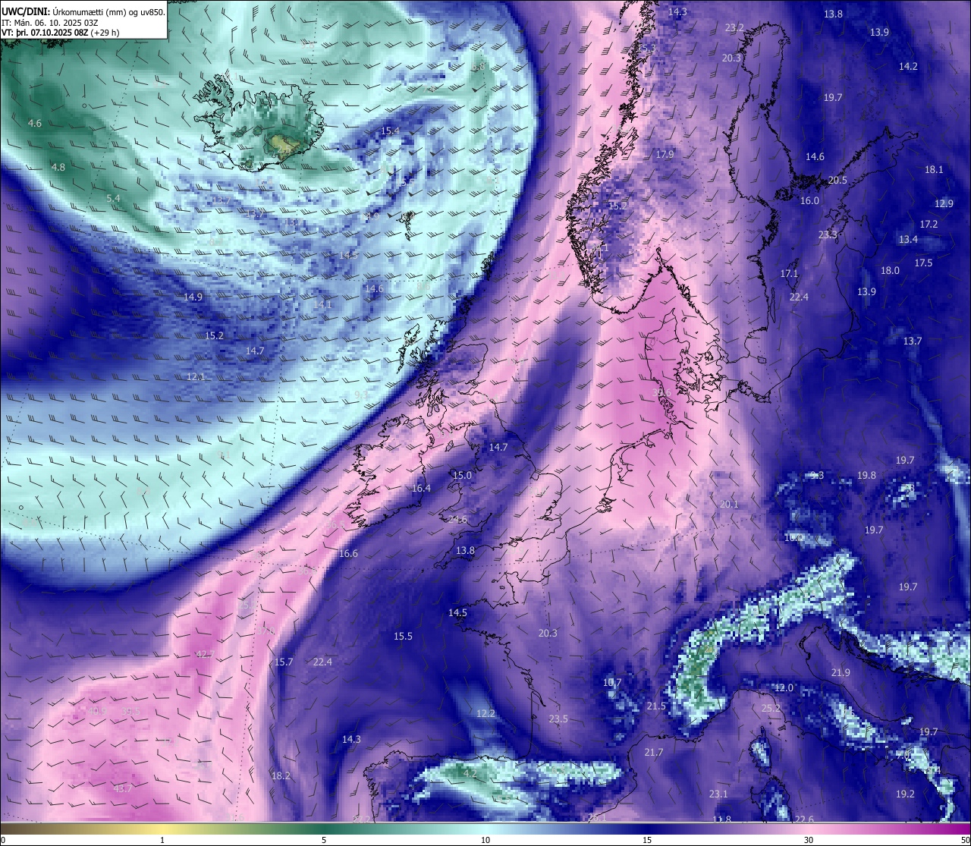Click the map value "15.5"

tap(403, 636)
